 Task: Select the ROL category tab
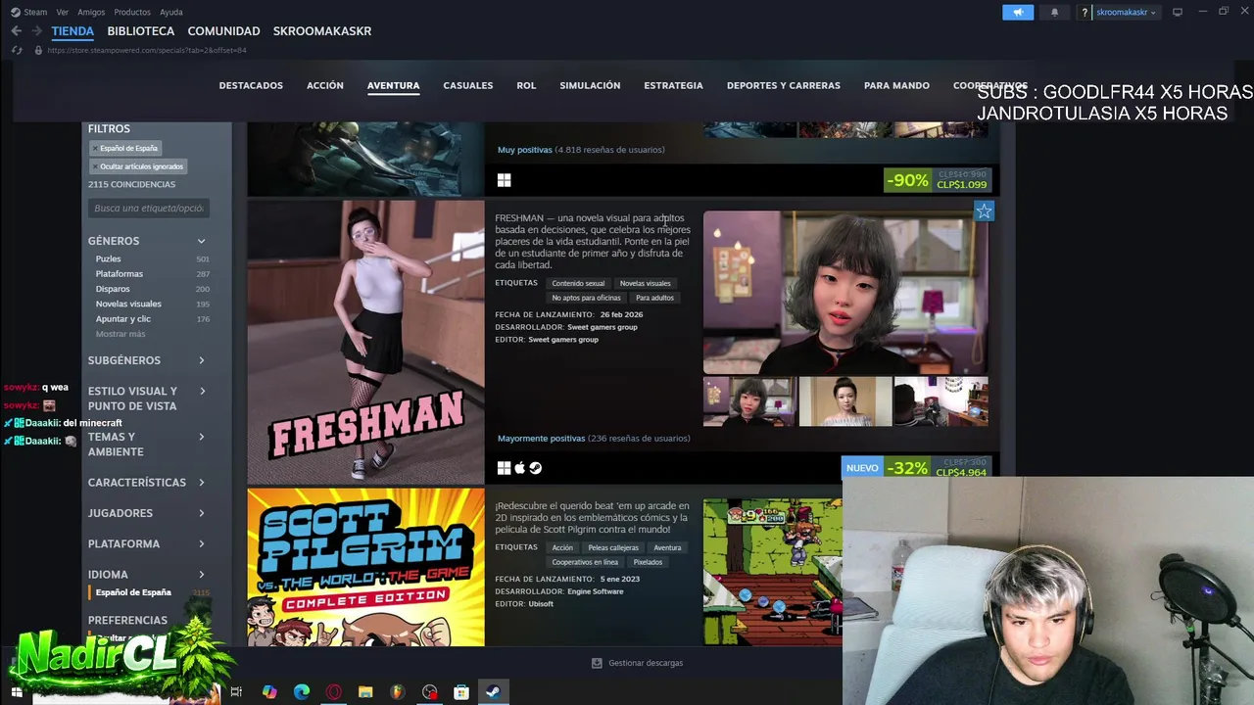[526, 85]
